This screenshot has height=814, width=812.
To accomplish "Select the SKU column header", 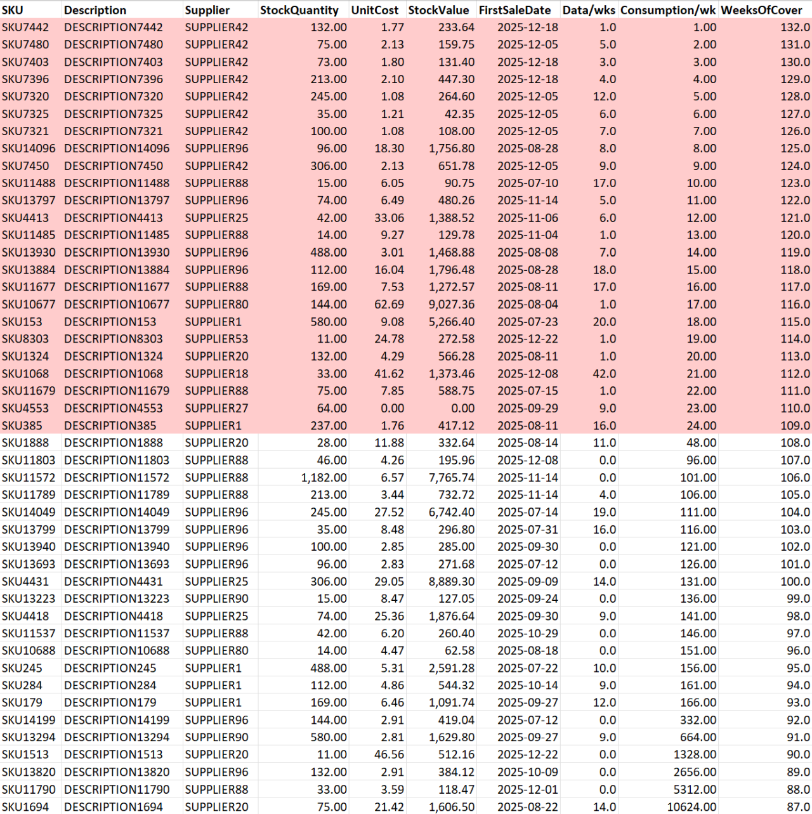I will [13, 10].
